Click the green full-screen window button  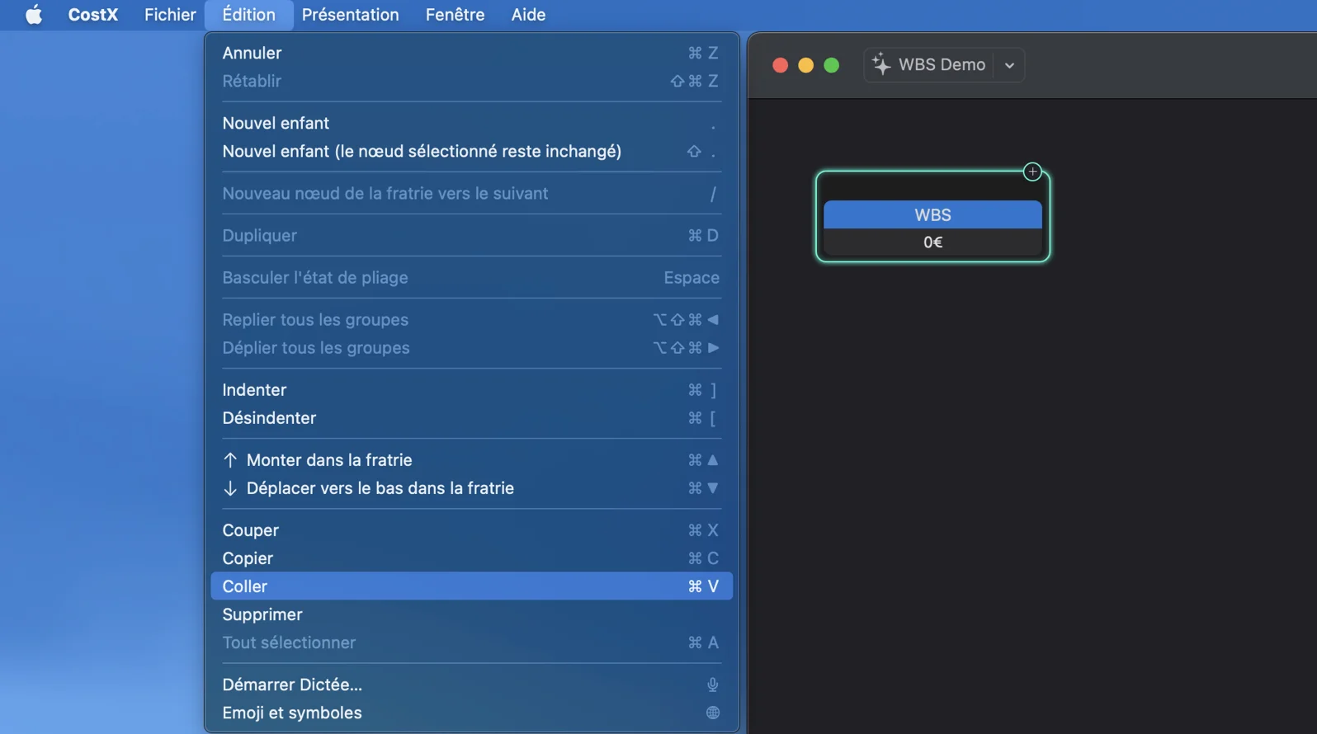coord(831,65)
